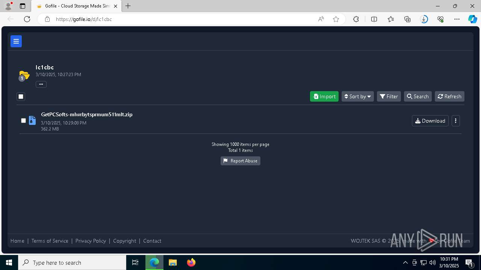Open the taskbar clock showing 10:31 PM
The height and width of the screenshot is (270, 481).
click(x=449, y=262)
